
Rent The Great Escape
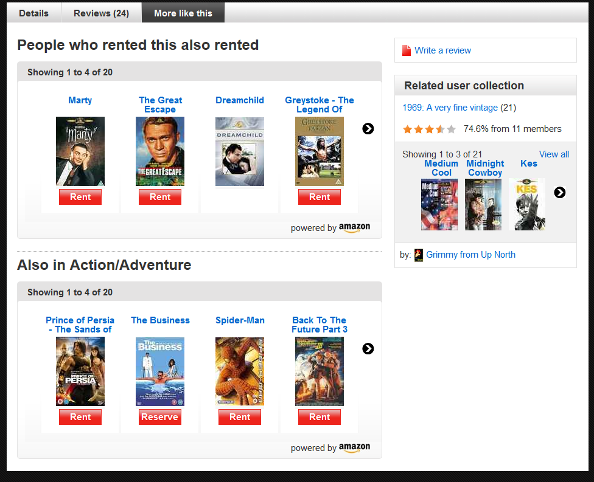(x=160, y=197)
